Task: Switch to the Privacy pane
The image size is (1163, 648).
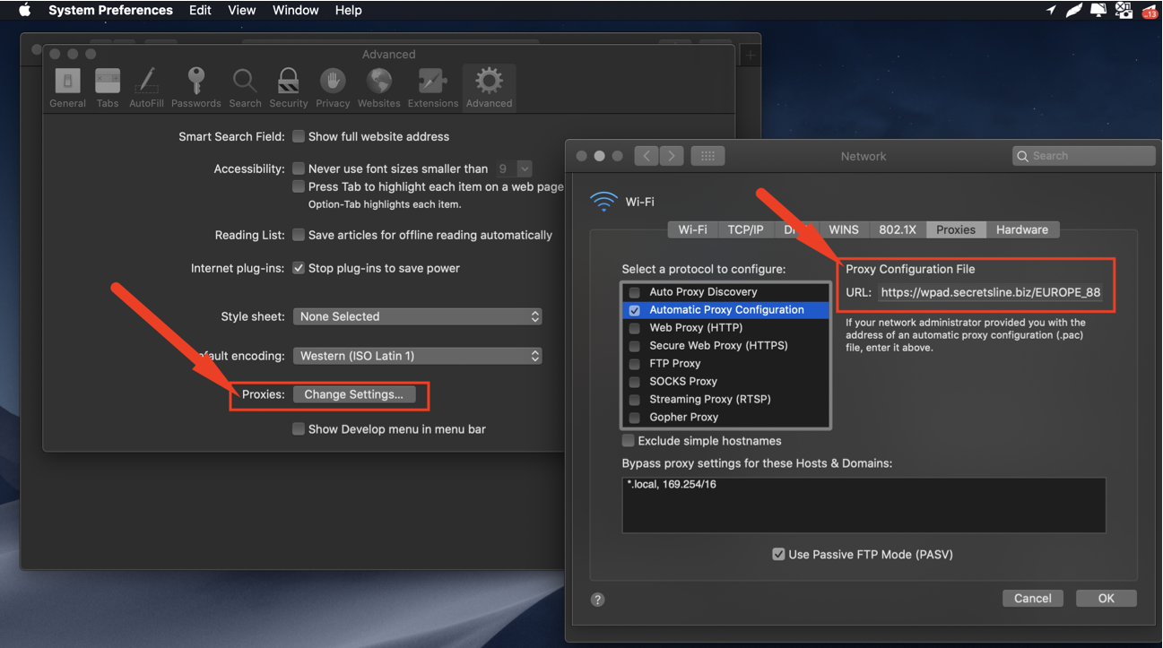Action: point(333,87)
